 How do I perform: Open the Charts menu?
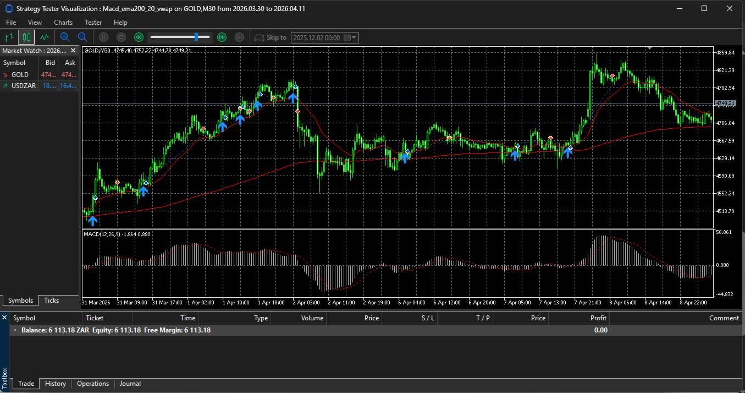pos(63,23)
